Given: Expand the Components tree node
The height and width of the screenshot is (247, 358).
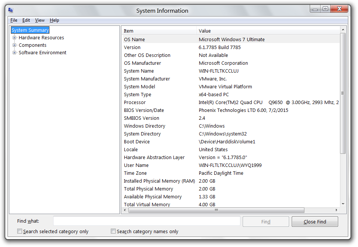Looking at the screenshot, I should [15, 45].
